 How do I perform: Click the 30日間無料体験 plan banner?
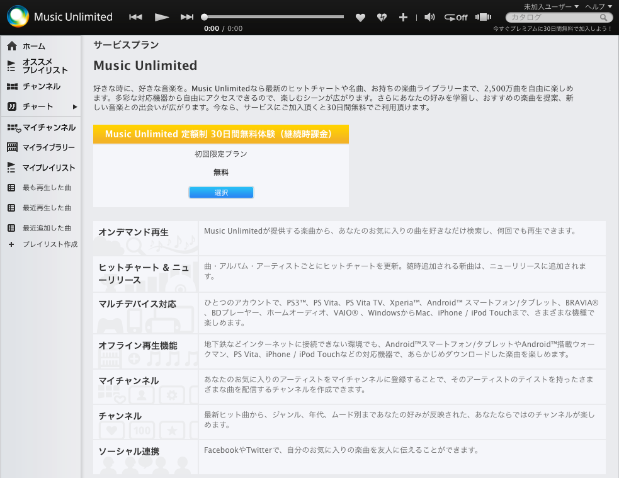pos(220,134)
